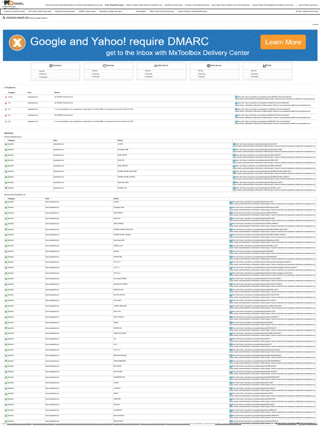Click the Mail Server envelope icon

(x=156, y=65)
